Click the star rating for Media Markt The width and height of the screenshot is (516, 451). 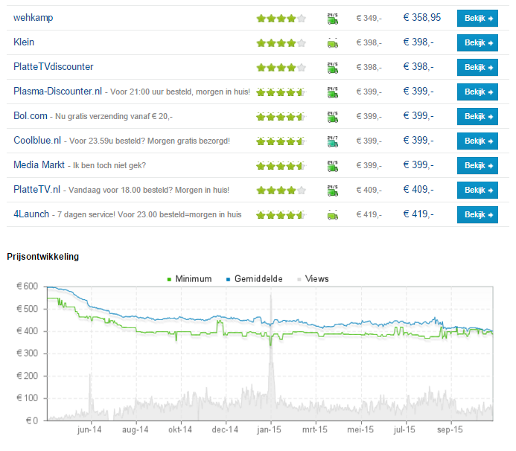281,166
